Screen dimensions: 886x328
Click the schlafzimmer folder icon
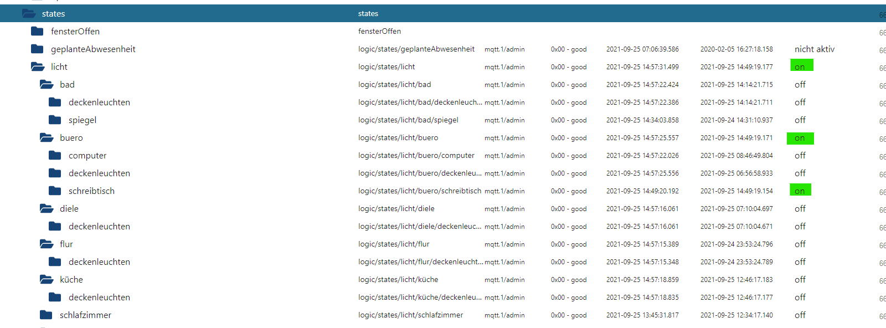pyautogui.click(x=46, y=315)
